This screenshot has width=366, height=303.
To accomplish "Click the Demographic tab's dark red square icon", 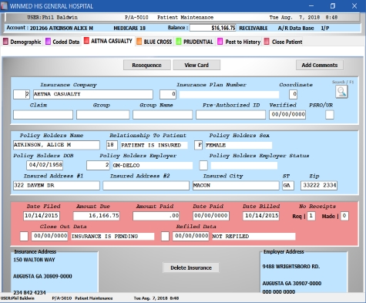I will pos(5,42).
